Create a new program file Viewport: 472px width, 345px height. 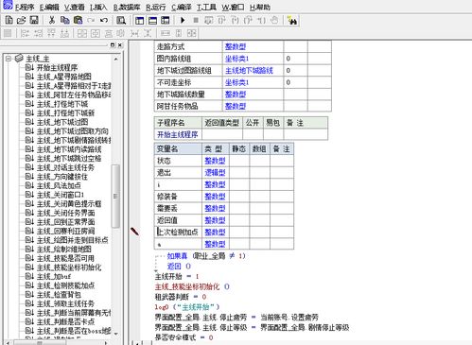click(x=9, y=21)
